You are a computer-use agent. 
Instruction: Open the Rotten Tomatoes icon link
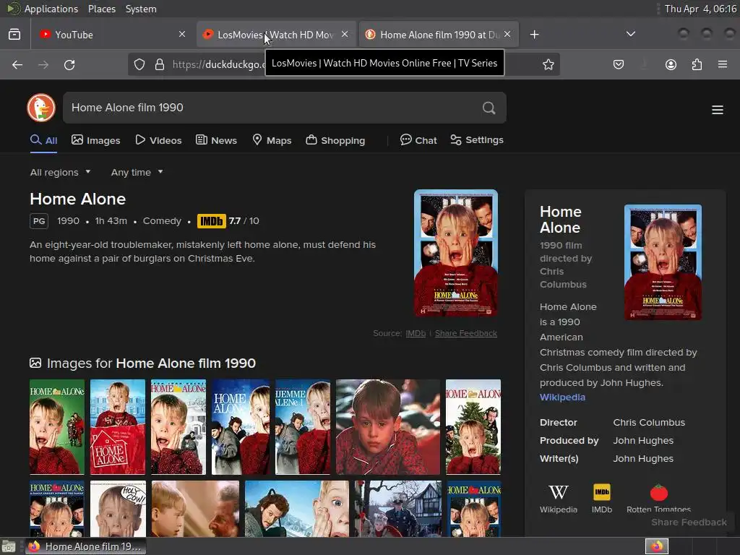658,499
